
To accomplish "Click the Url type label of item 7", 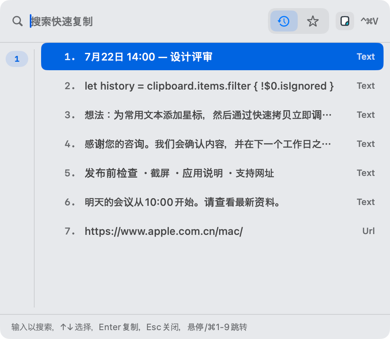I will 368,231.
